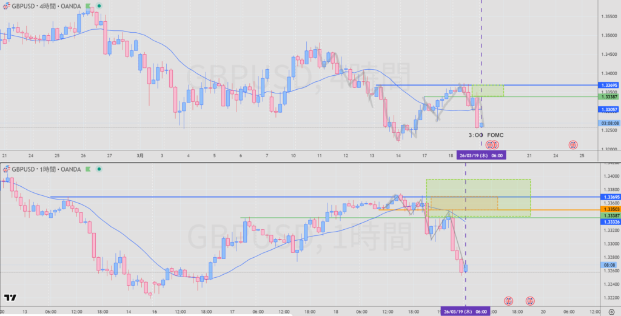
Task: Open the rightmost economic event icon on 1-hour chart
Action: 530,301
